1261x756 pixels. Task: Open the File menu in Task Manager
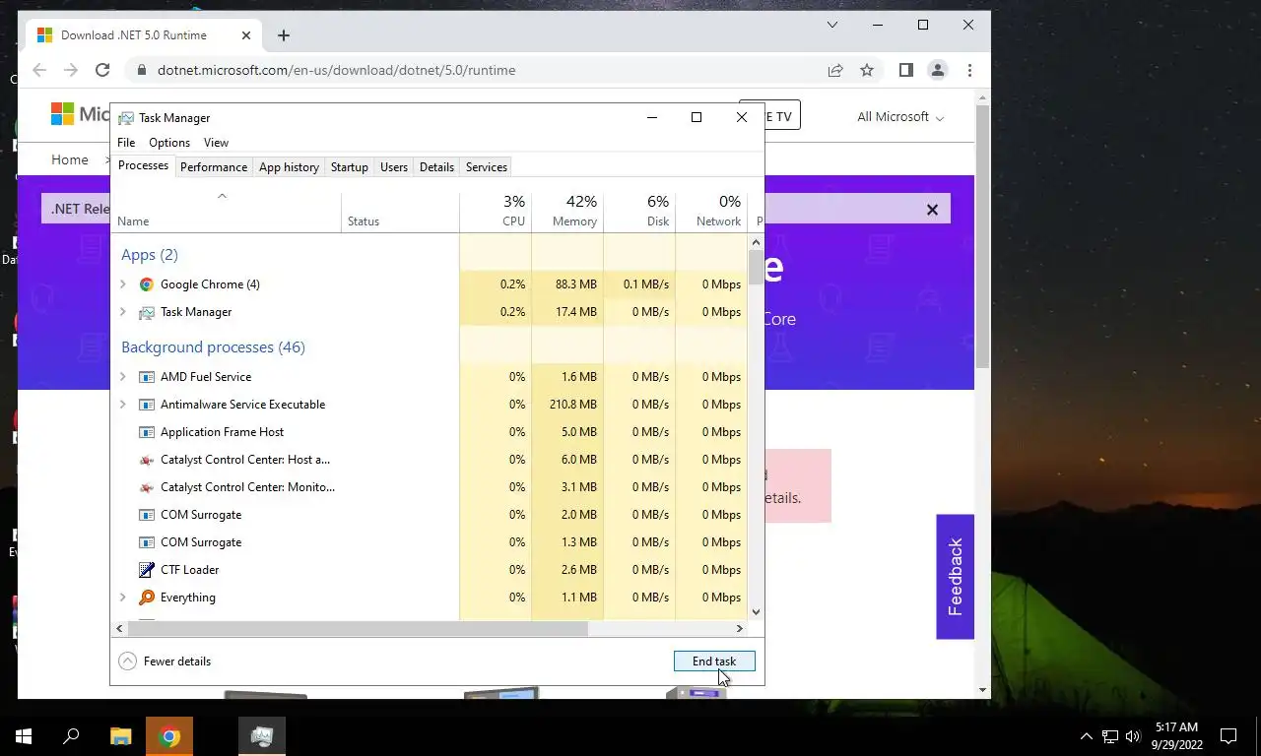coord(126,143)
